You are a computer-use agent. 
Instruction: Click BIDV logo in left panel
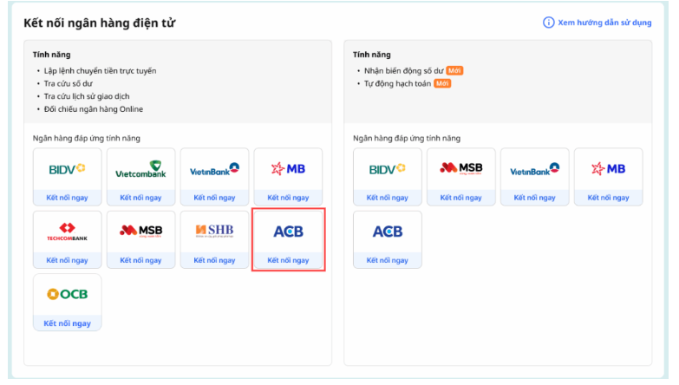67,169
